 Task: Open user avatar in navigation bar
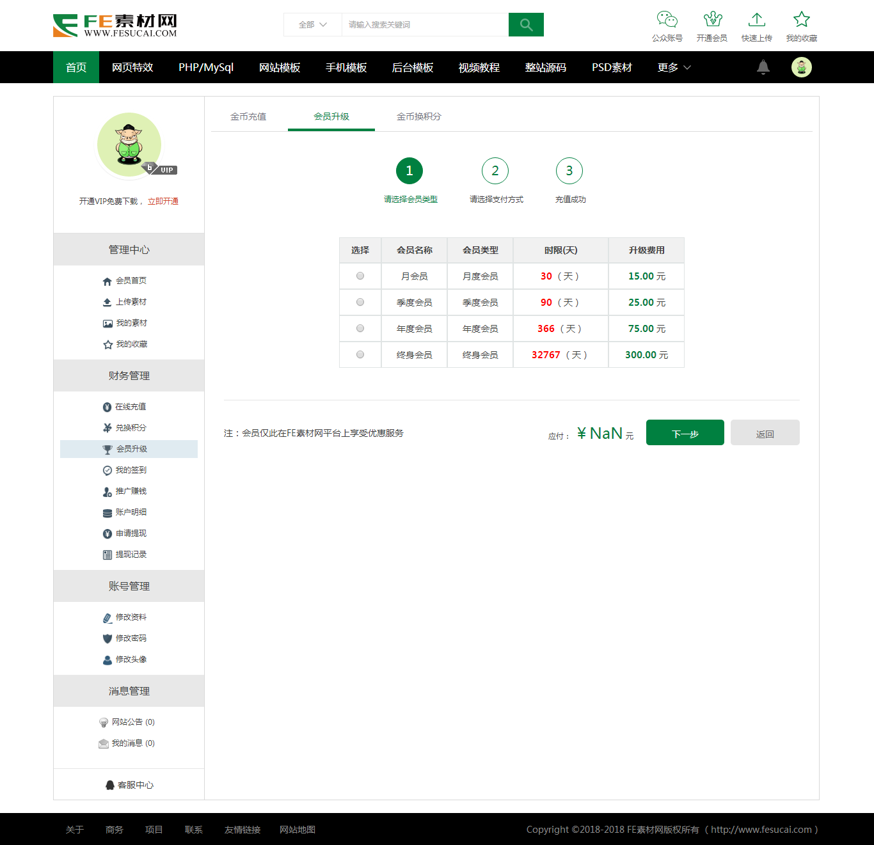coord(801,67)
